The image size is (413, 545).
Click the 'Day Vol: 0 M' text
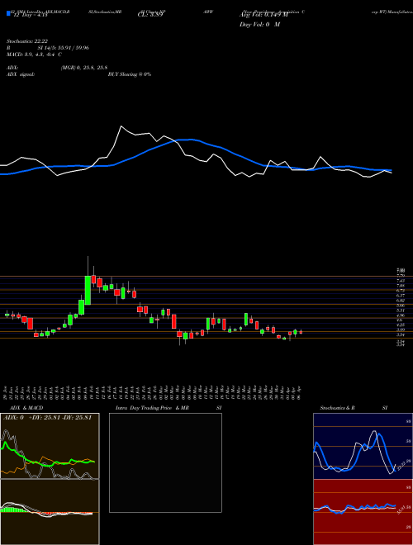coord(259,25)
